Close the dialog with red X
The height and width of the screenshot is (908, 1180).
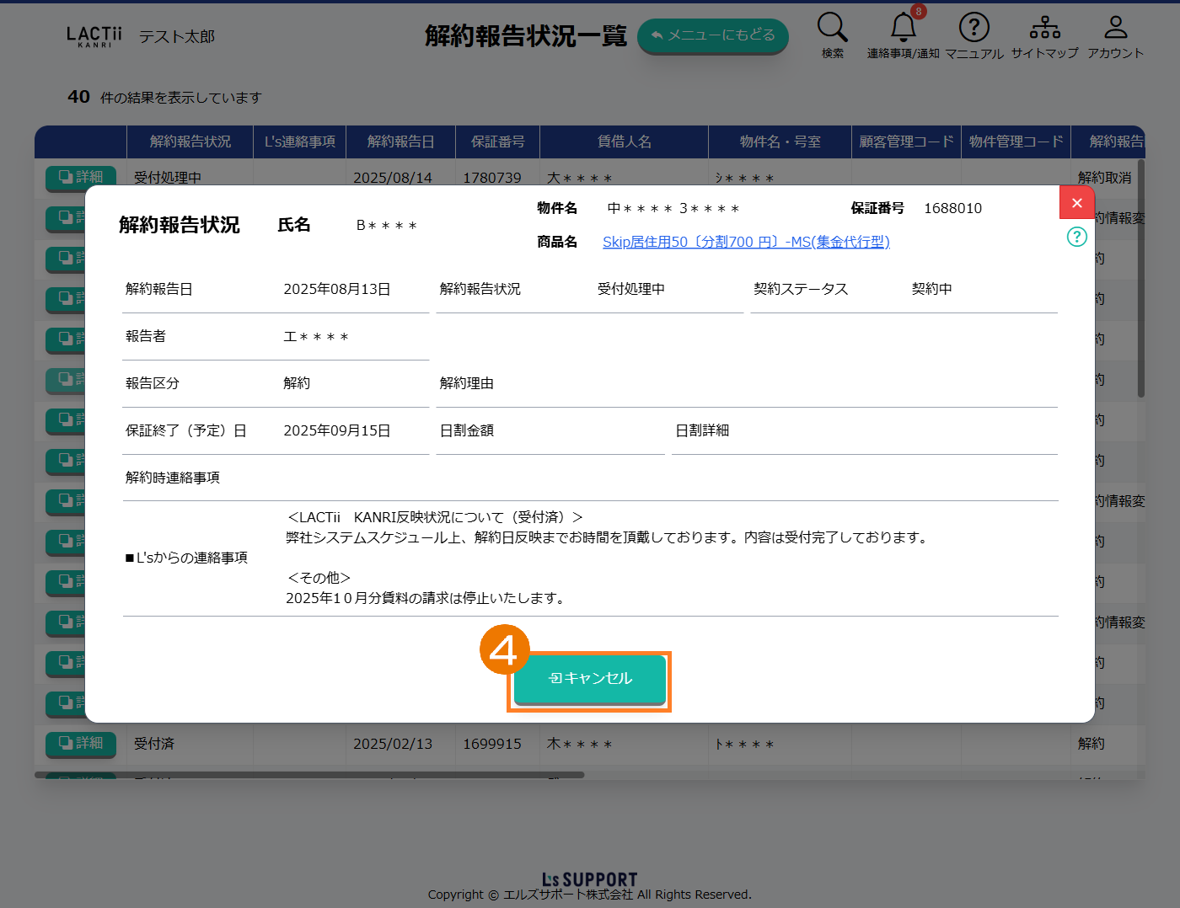(1076, 203)
